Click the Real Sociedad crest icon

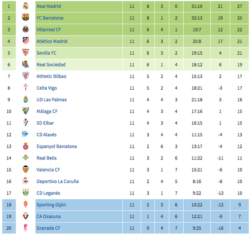[25, 65]
